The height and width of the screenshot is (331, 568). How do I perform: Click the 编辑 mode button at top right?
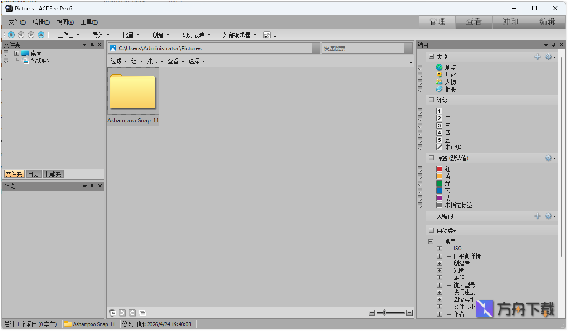(x=547, y=22)
